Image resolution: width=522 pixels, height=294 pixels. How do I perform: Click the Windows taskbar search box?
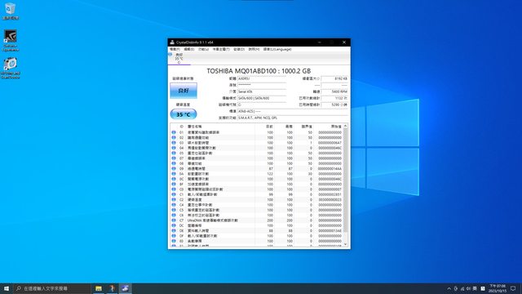coord(52,288)
